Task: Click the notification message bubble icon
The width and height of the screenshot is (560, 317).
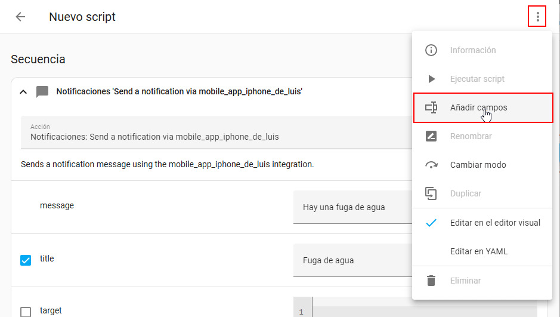Action: click(x=42, y=92)
